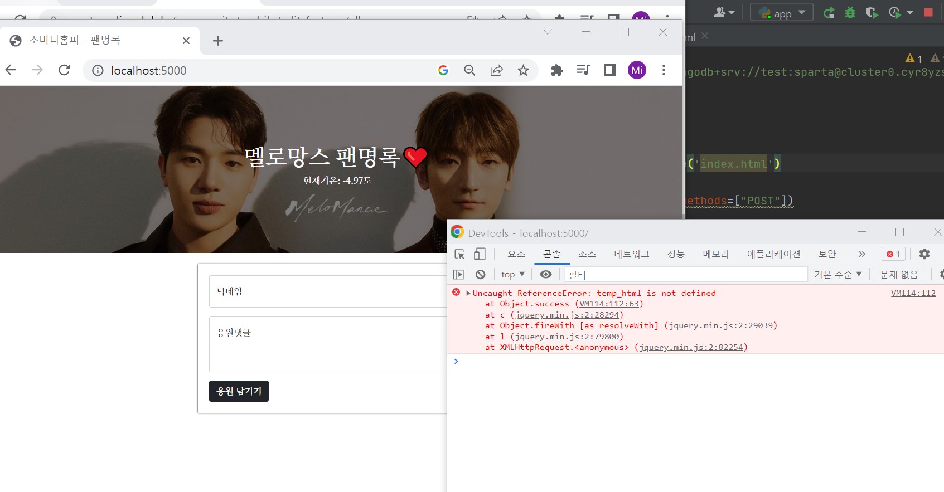The height and width of the screenshot is (492, 944).
Task: Toggle Chrome side panel
Action: tap(610, 70)
